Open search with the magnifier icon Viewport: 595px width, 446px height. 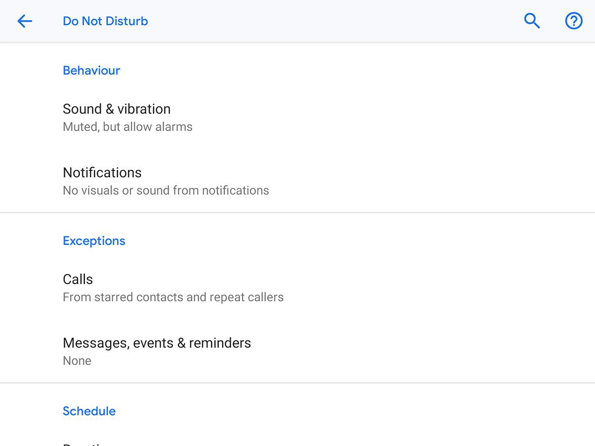(532, 21)
